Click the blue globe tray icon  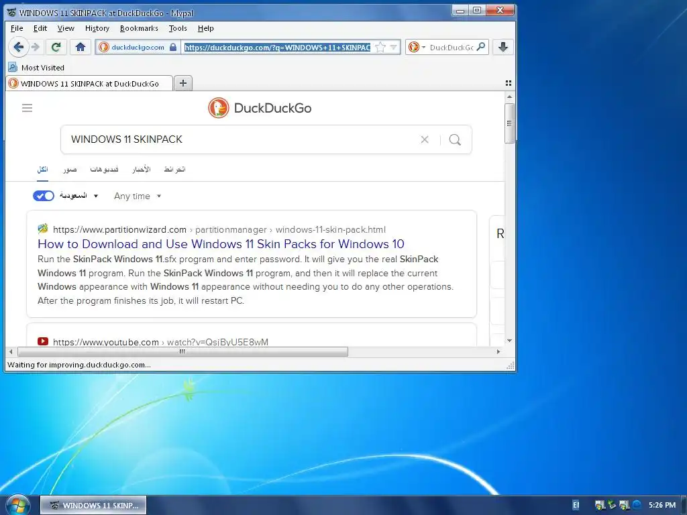[637, 505]
